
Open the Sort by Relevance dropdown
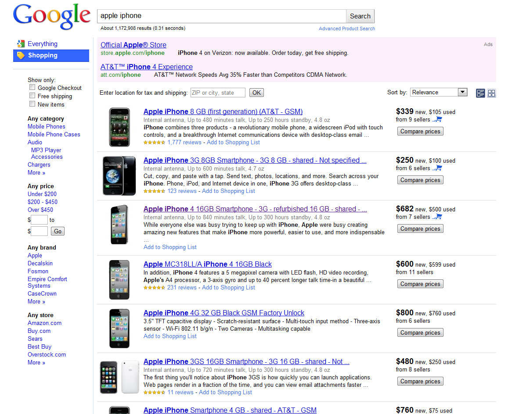pyautogui.click(x=439, y=92)
